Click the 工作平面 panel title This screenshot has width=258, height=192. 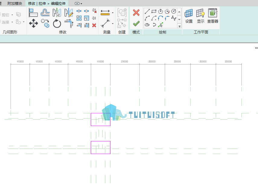(x=201, y=32)
